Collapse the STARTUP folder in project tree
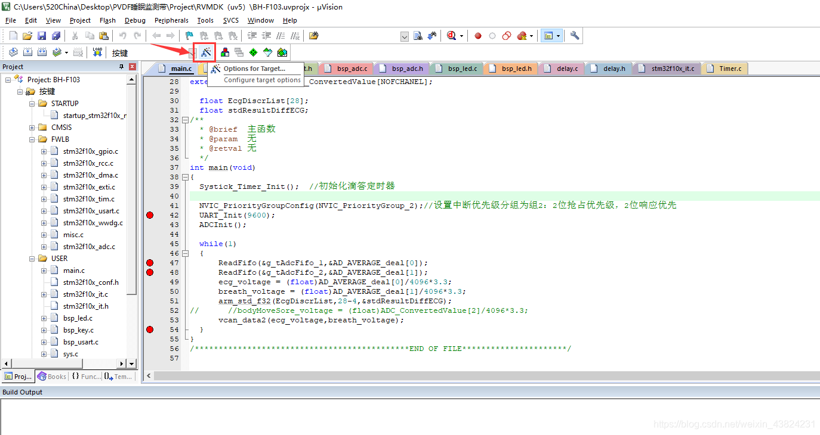The width and height of the screenshot is (820, 435). [x=32, y=104]
